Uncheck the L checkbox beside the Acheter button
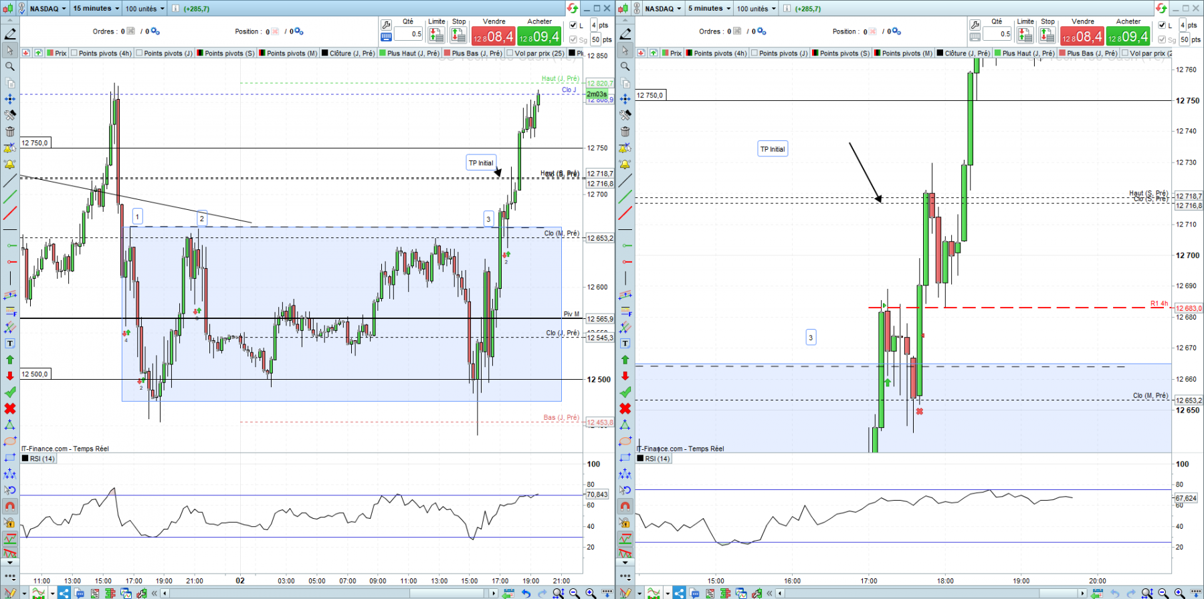This screenshot has height=599, width=1204. 573,25
